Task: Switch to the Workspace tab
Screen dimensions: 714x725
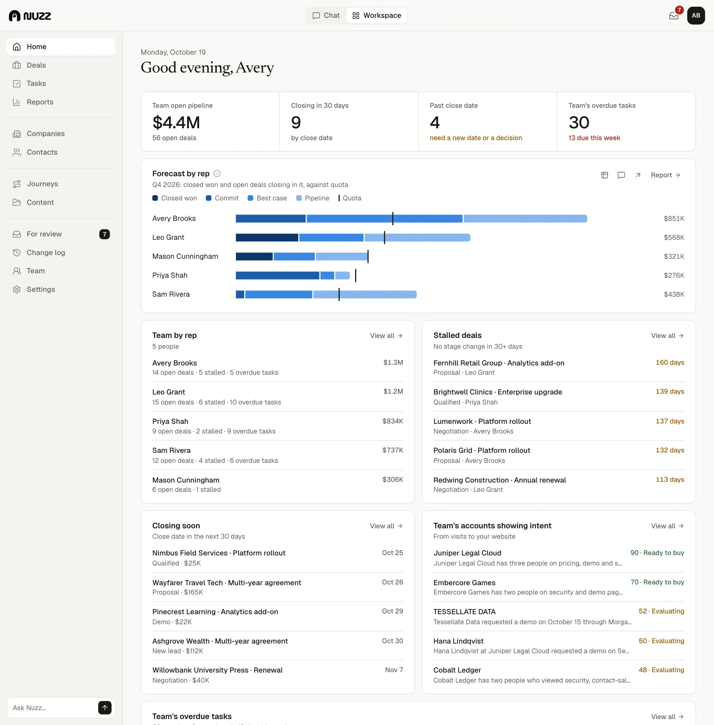Action: pyautogui.click(x=376, y=15)
